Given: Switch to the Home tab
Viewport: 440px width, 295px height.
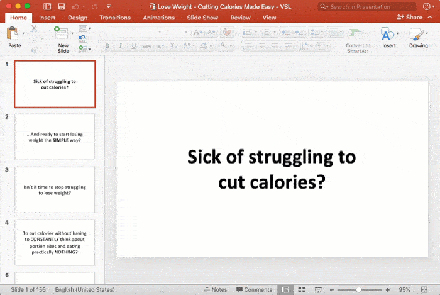Looking at the screenshot, I should (18, 18).
